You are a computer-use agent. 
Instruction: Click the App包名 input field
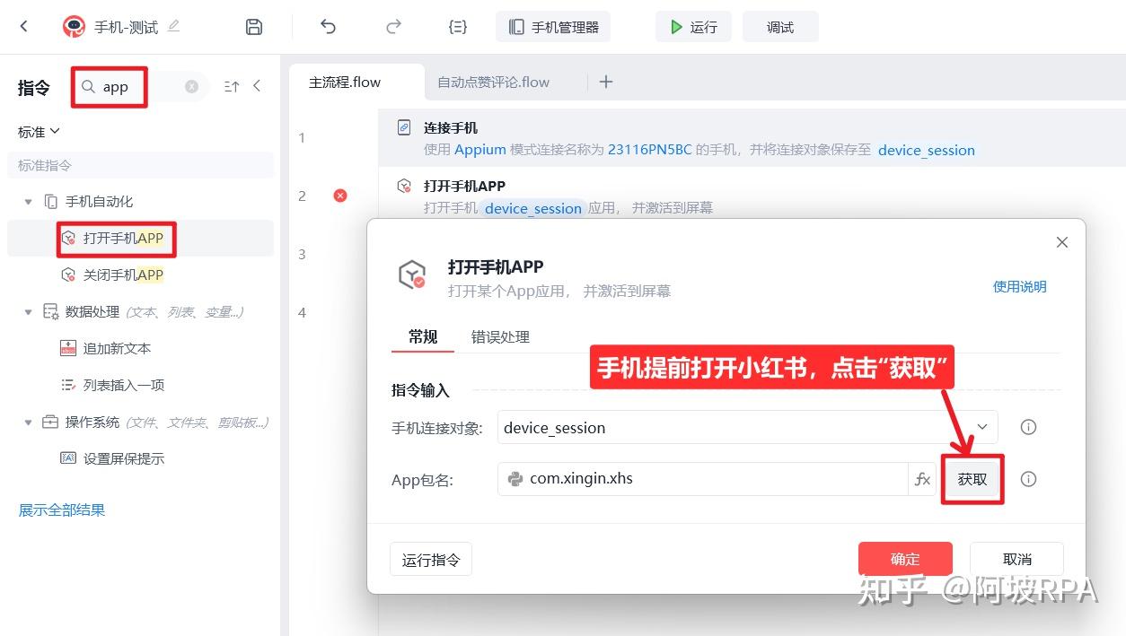point(700,478)
